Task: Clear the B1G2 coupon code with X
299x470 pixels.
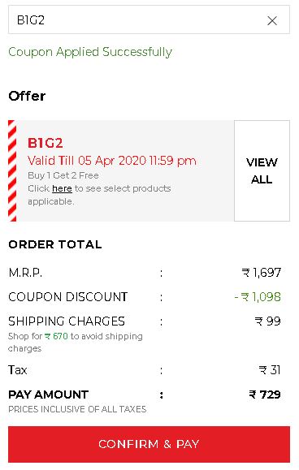Action: 272,20
